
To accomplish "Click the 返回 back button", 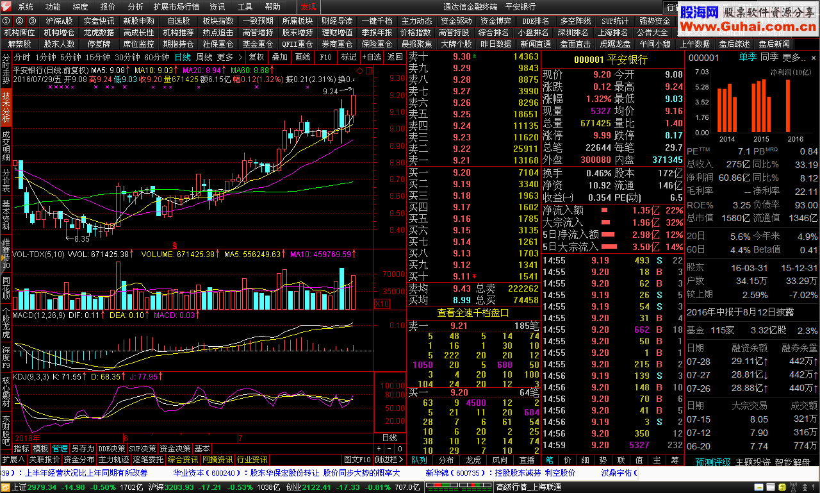I will (395, 57).
